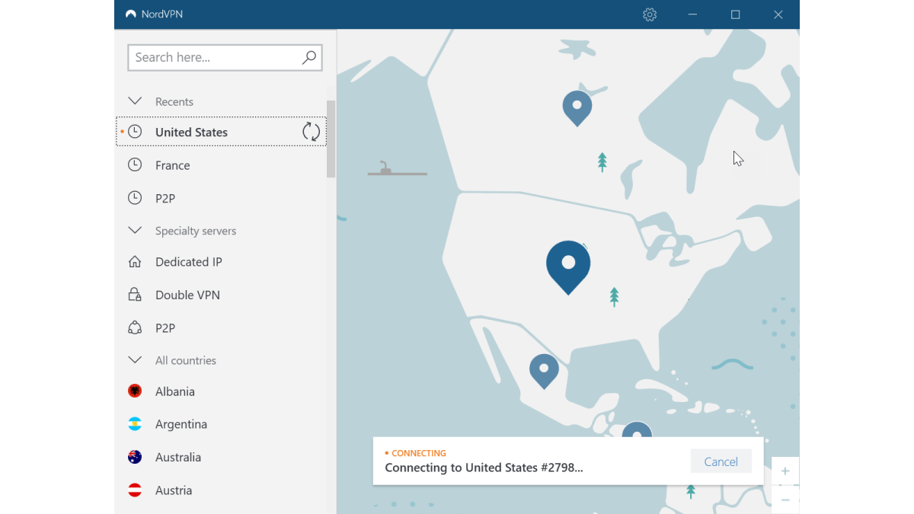Click the Australia flag icon
The image size is (914, 514).
(x=135, y=457)
